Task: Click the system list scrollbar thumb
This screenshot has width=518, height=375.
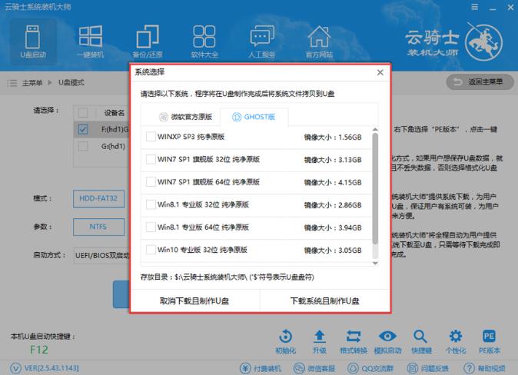Action: pyautogui.click(x=375, y=188)
